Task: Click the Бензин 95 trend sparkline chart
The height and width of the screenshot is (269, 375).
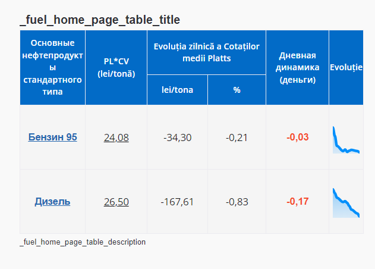Action: 346,141
